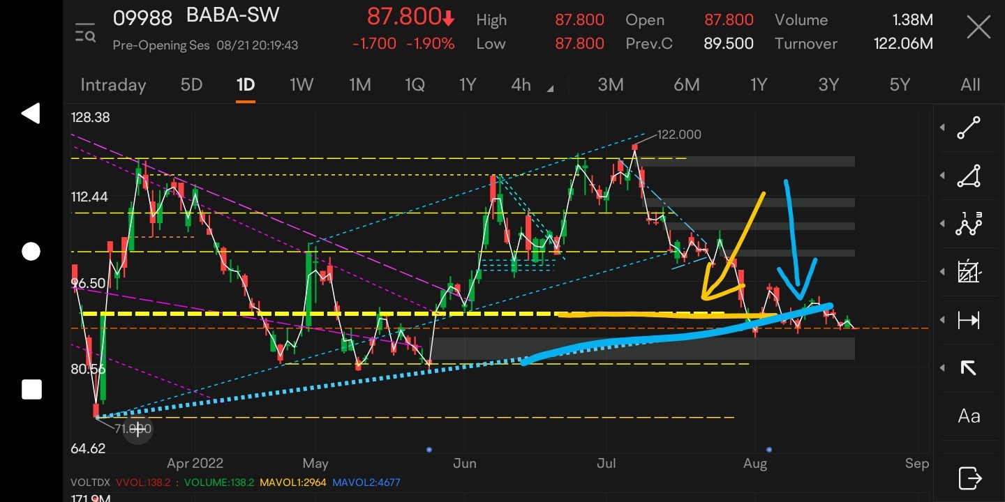Tap the VOLTDX indicator label

point(90,482)
